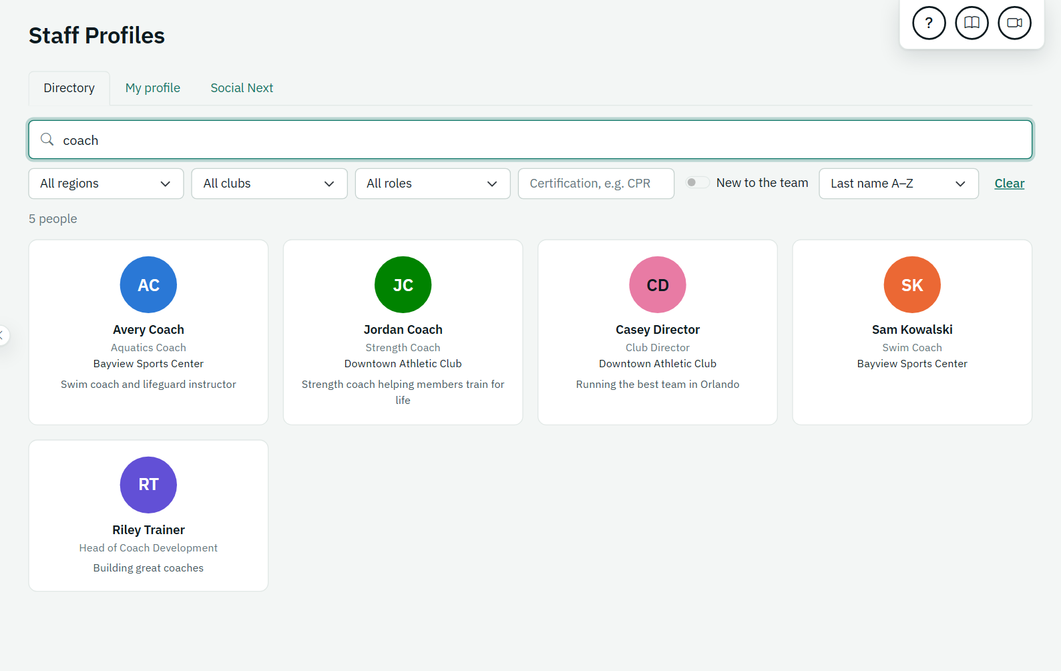The height and width of the screenshot is (671, 1061).
Task: Click Bayview Sports Center under Sam Kowalski
Action: click(x=912, y=364)
